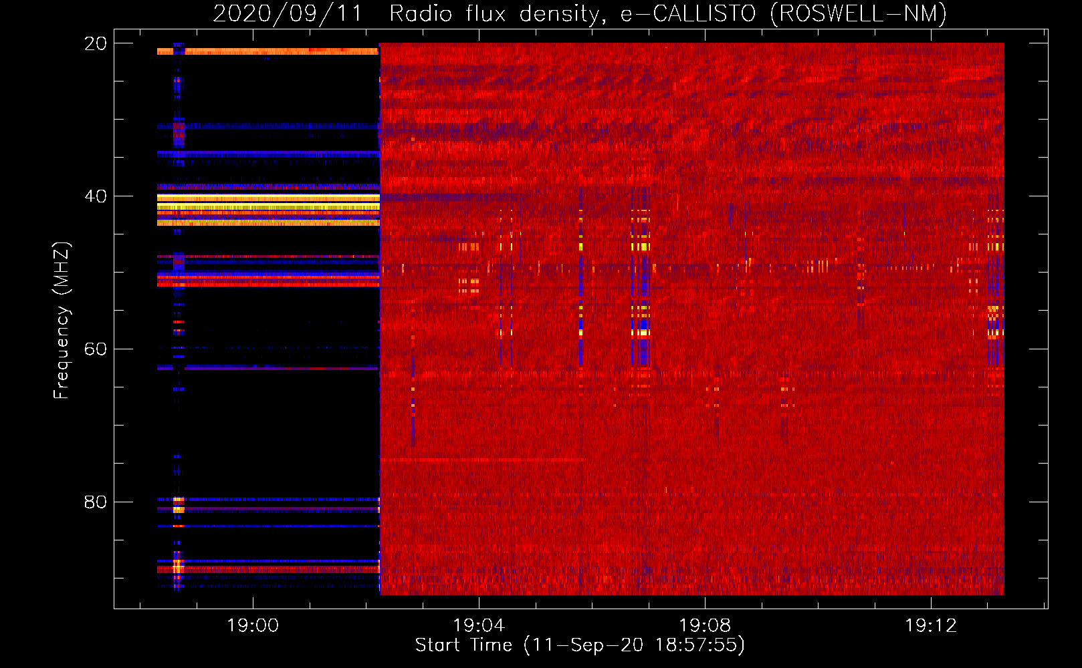This screenshot has width=1082, height=668.
Task: Click the '60' frequency tick label
Action: coord(95,349)
